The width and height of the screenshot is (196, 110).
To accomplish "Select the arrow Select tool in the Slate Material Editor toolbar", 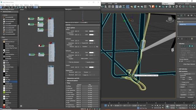I will [x=1, y=7].
